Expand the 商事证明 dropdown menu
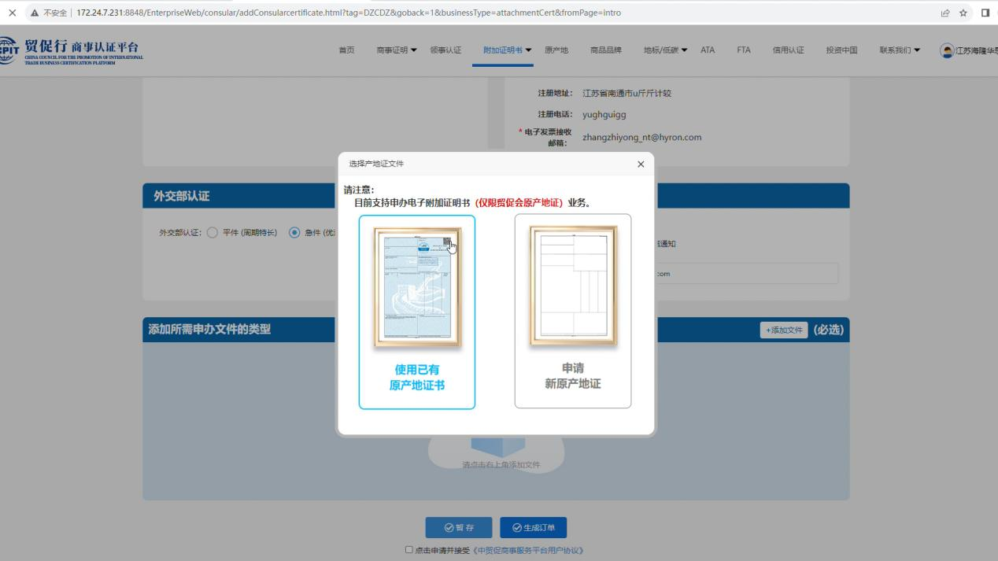The image size is (998, 561). [397, 50]
